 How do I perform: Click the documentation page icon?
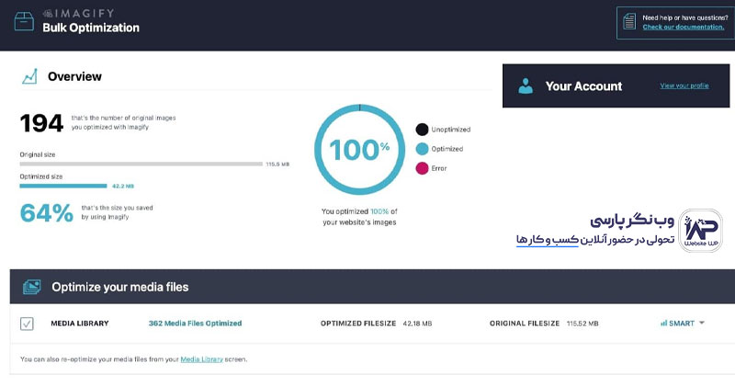click(629, 21)
